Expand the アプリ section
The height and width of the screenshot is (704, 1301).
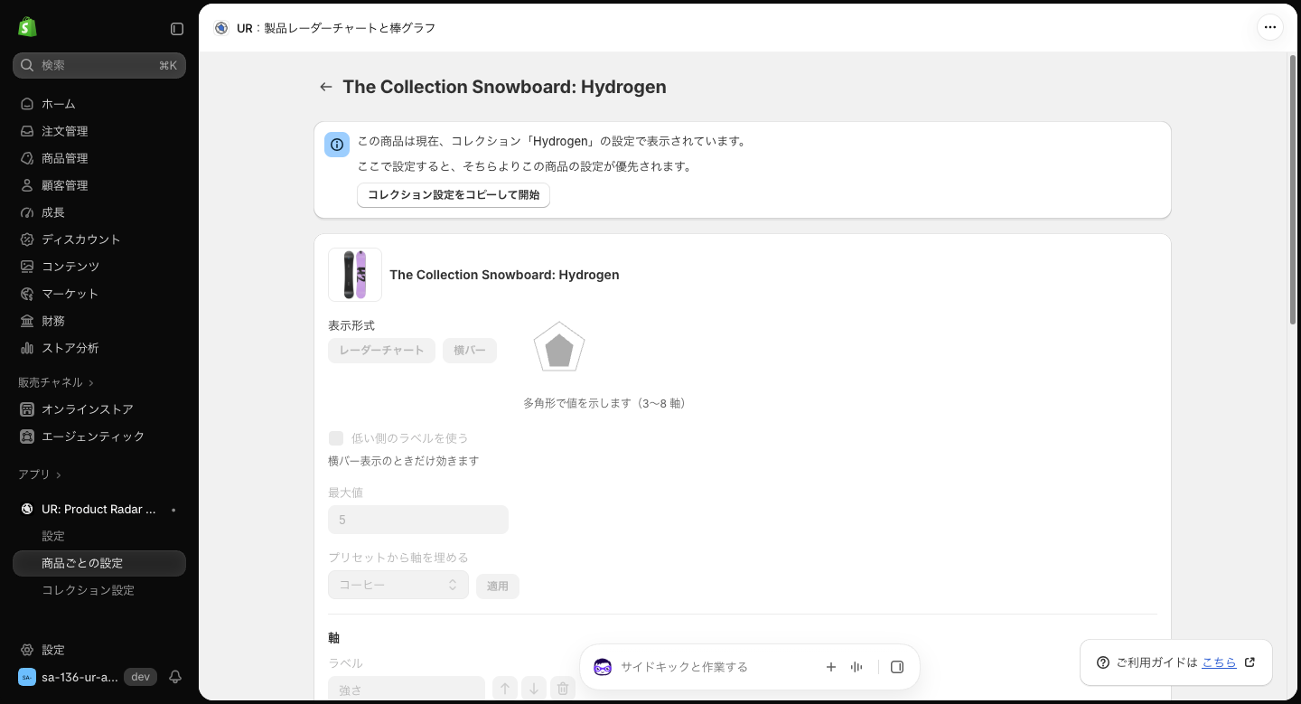[40, 474]
